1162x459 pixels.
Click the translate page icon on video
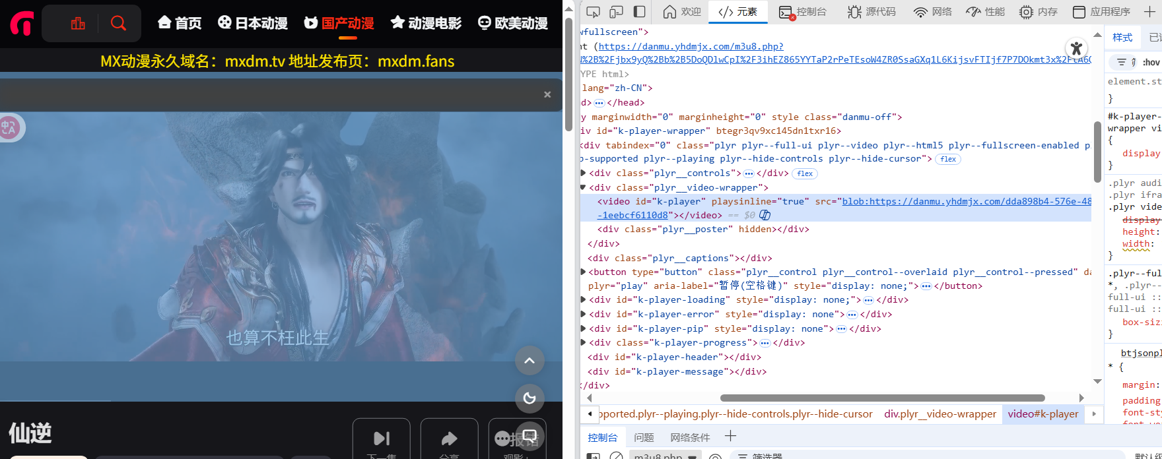pos(10,127)
